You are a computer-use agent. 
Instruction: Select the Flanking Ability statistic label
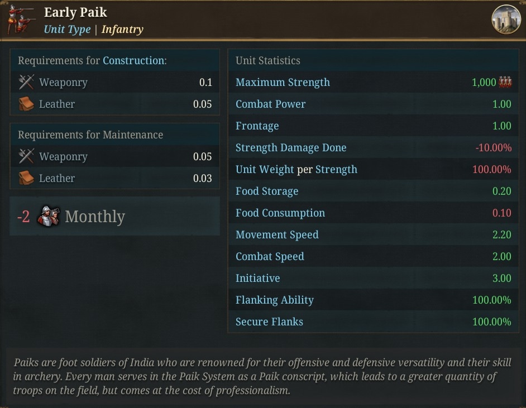point(274,300)
